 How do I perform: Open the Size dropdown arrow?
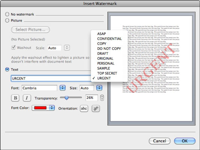[99, 88]
